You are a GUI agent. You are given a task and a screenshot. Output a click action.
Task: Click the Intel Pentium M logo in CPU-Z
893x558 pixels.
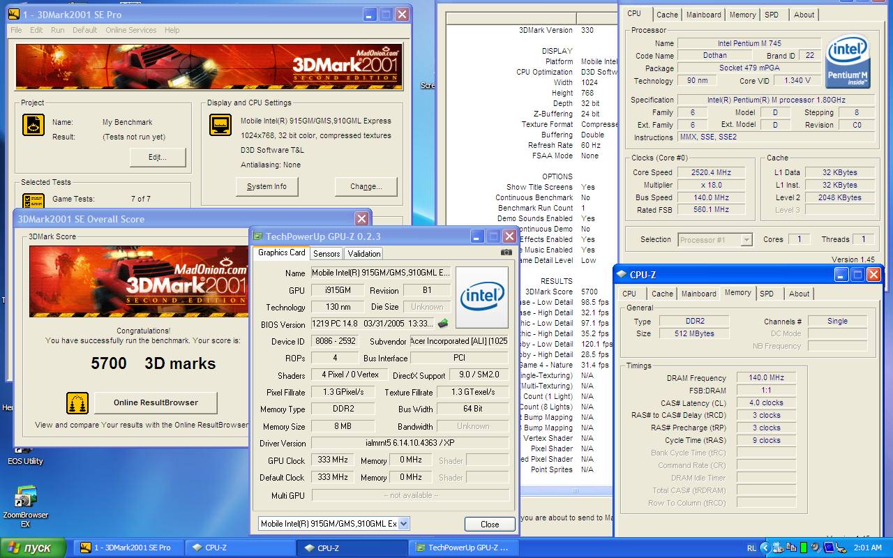coord(848,62)
